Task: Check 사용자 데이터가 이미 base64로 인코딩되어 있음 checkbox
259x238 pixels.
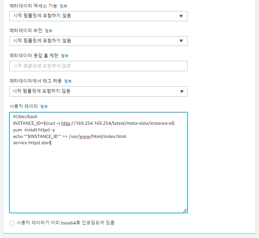Action: 11,223
